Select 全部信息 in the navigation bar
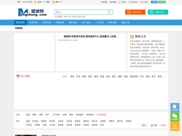Viewport: 182px width, 136px height. (34, 22)
